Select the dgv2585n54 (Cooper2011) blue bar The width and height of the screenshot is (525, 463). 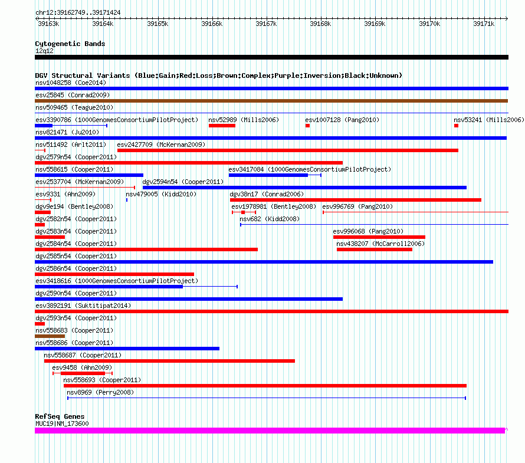click(264, 262)
